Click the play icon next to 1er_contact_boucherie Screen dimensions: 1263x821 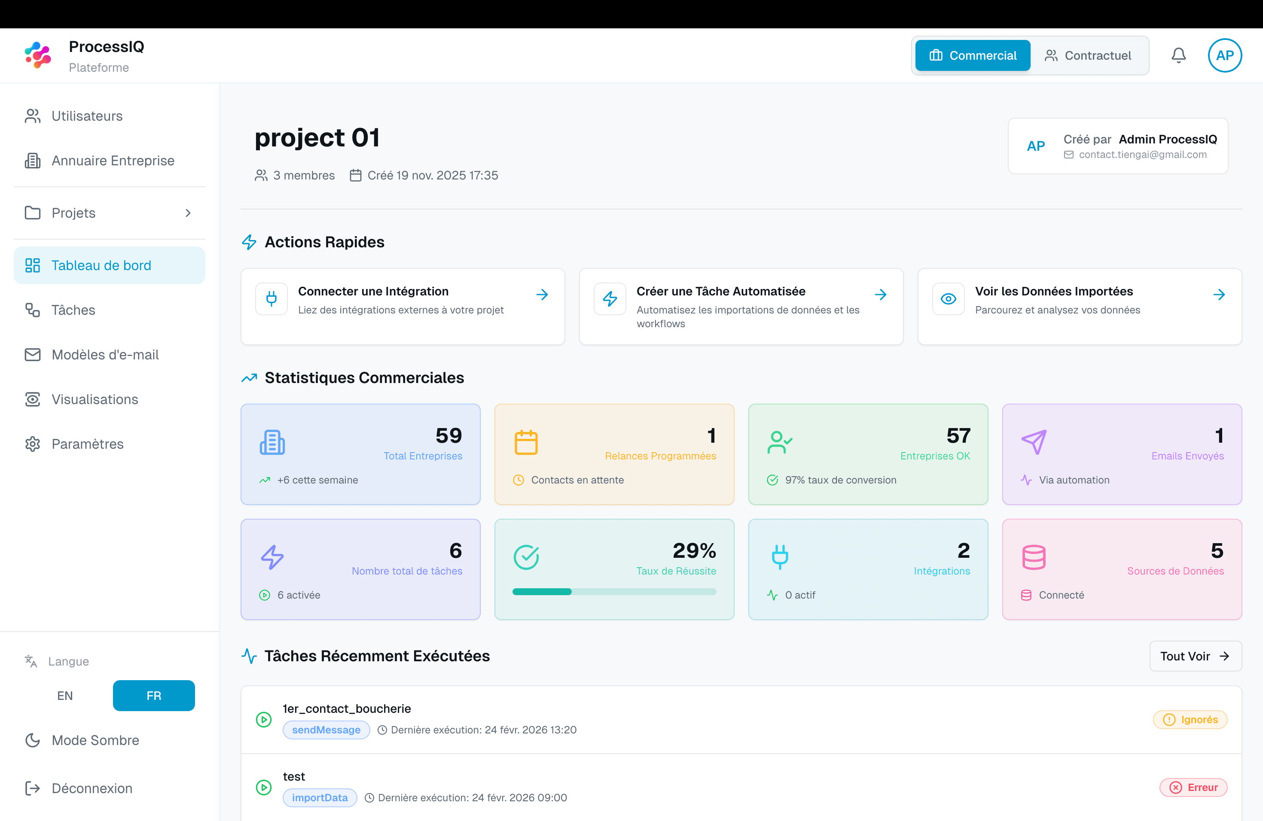tap(264, 720)
